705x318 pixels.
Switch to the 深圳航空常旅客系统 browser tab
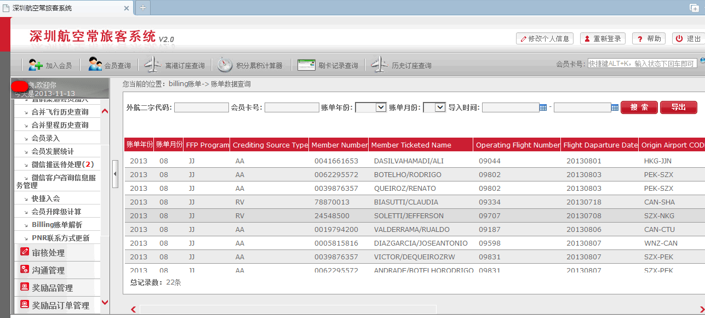point(67,8)
